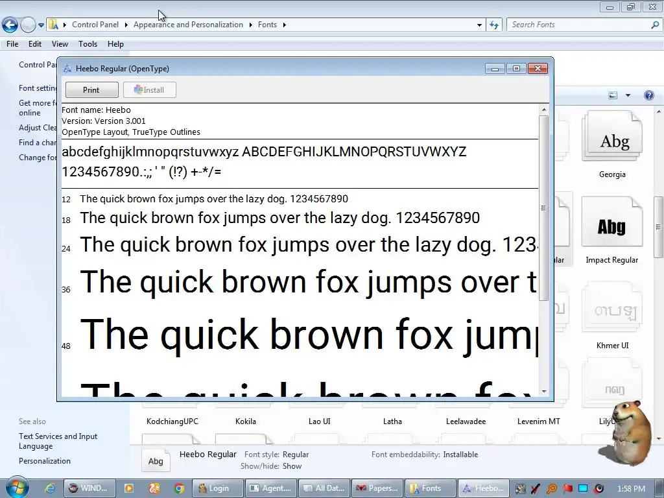This screenshot has height=498, width=664.
Task: Click the Search Fonts input field
Action: (578, 25)
